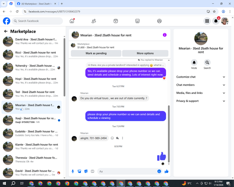Open the Mearian conversation header title
The image size is (234, 187).
pyautogui.click(x=106, y=35)
